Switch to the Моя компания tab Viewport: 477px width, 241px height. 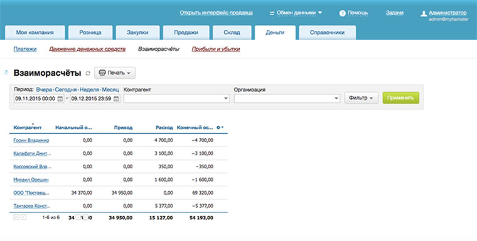(35, 33)
